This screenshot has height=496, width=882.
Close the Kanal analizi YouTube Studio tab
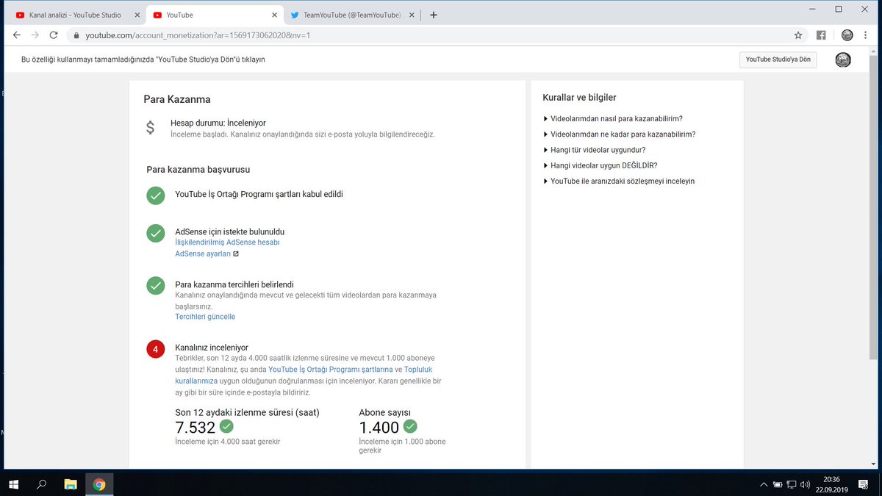[x=136, y=15]
